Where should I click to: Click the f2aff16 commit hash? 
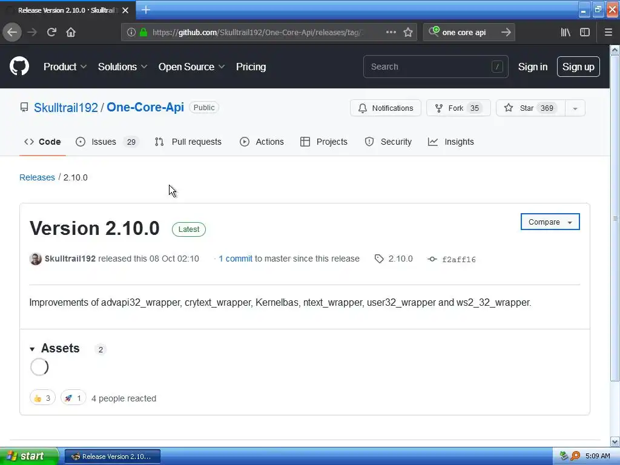[459, 259]
